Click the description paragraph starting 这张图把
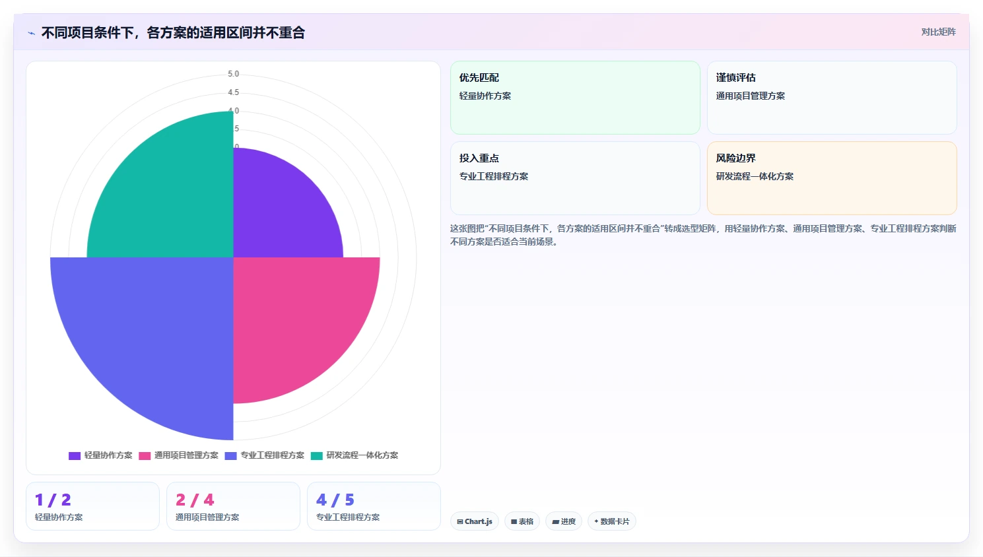This screenshot has width=983, height=557. pos(703,235)
